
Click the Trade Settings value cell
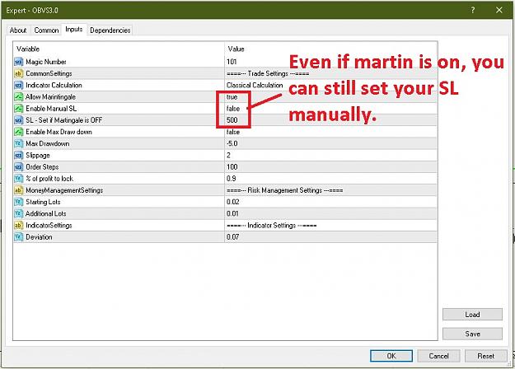tap(330, 73)
